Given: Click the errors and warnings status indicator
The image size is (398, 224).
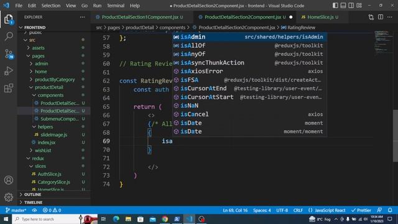Looking at the screenshot, I should tap(52, 210).
